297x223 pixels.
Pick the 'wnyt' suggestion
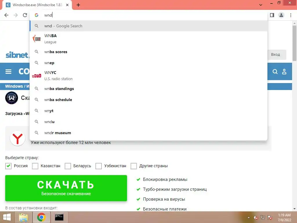[148, 111]
